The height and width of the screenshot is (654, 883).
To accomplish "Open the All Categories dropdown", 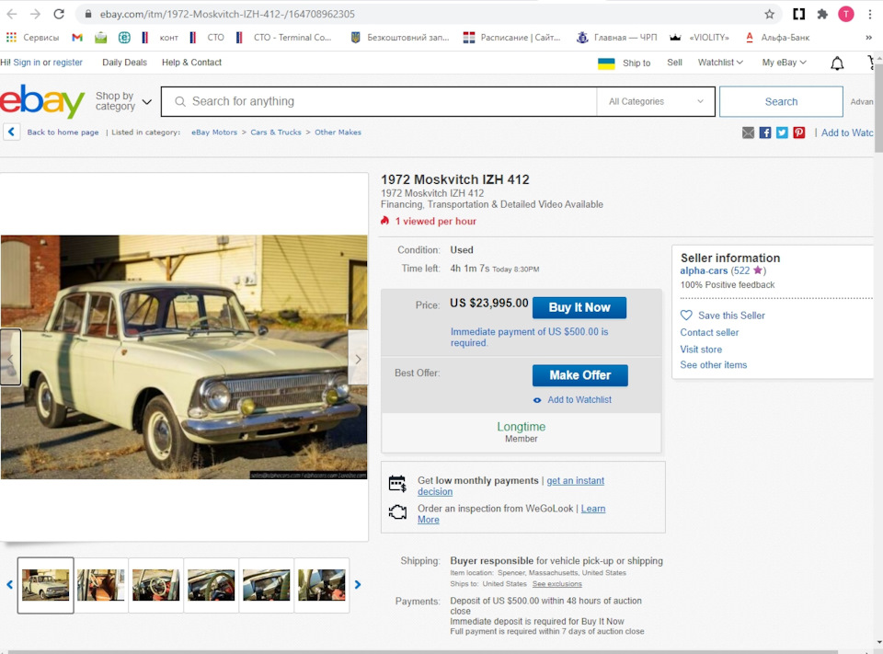I will [x=656, y=101].
